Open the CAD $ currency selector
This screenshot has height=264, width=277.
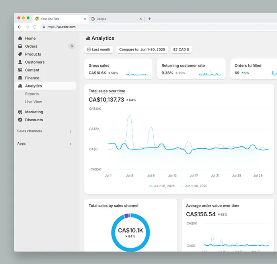pyautogui.click(x=181, y=50)
